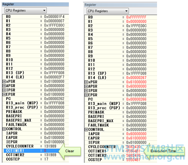
Task: Expand EPSR register in left panel
Action: tap(4, 95)
